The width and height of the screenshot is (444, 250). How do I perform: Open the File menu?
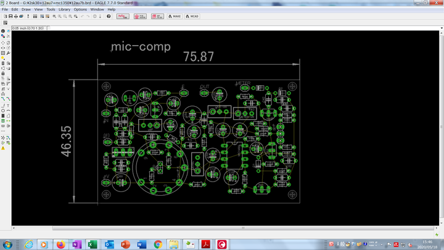click(5, 10)
